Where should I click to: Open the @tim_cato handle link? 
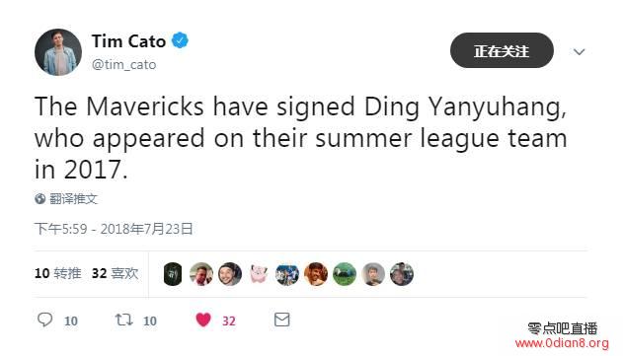coord(124,65)
